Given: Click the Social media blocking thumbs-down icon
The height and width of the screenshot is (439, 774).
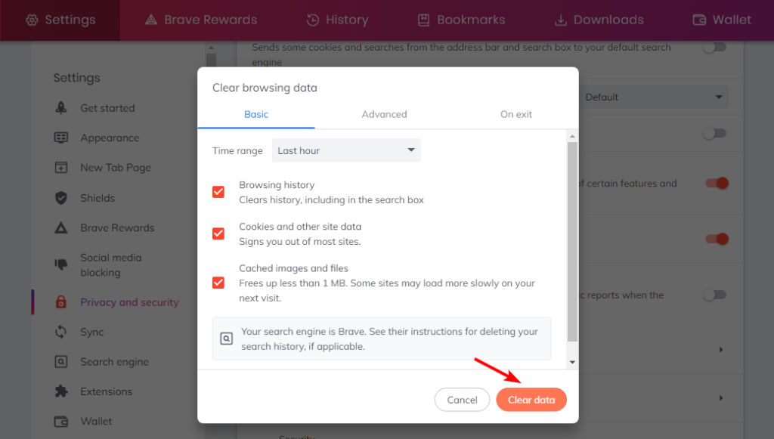Looking at the screenshot, I should tap(60, 265).
